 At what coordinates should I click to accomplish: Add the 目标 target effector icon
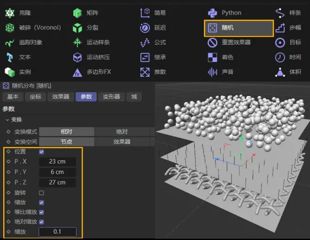pos(280,42)
